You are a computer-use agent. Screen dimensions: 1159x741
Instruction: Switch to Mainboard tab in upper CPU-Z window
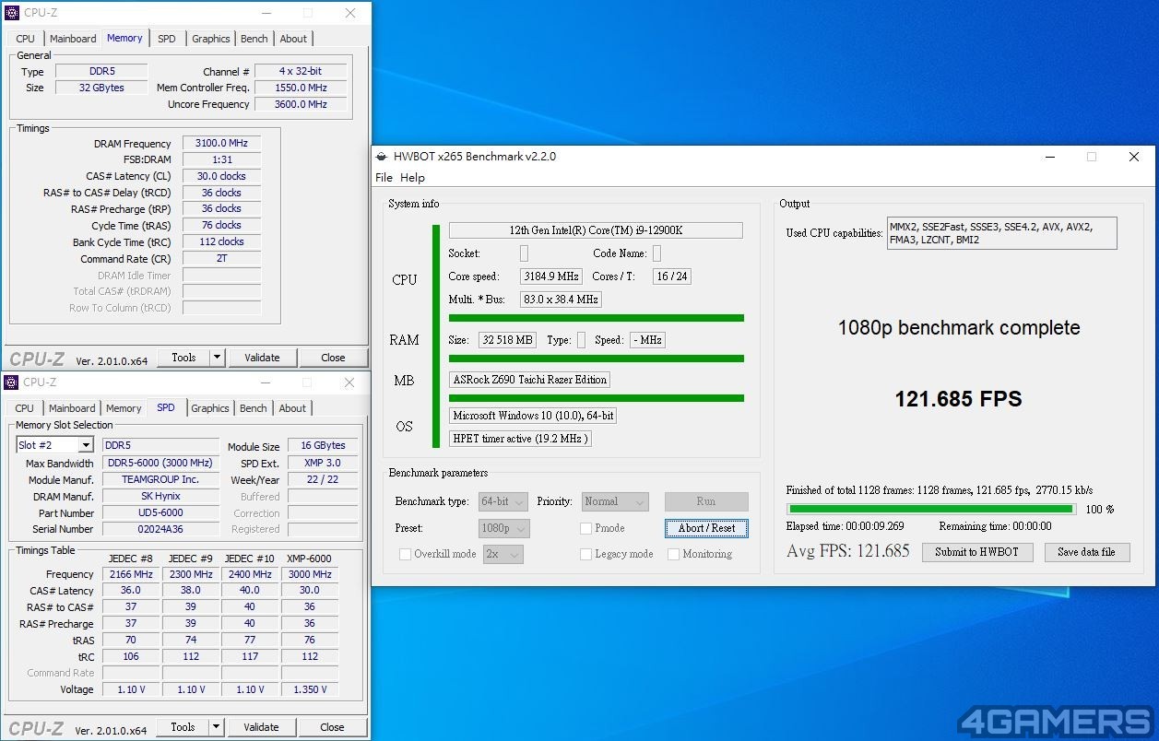(73, 39)
